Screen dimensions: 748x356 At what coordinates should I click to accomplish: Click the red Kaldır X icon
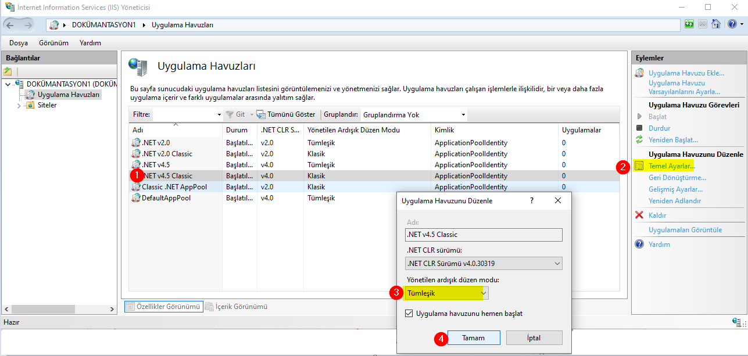point(639,215)
